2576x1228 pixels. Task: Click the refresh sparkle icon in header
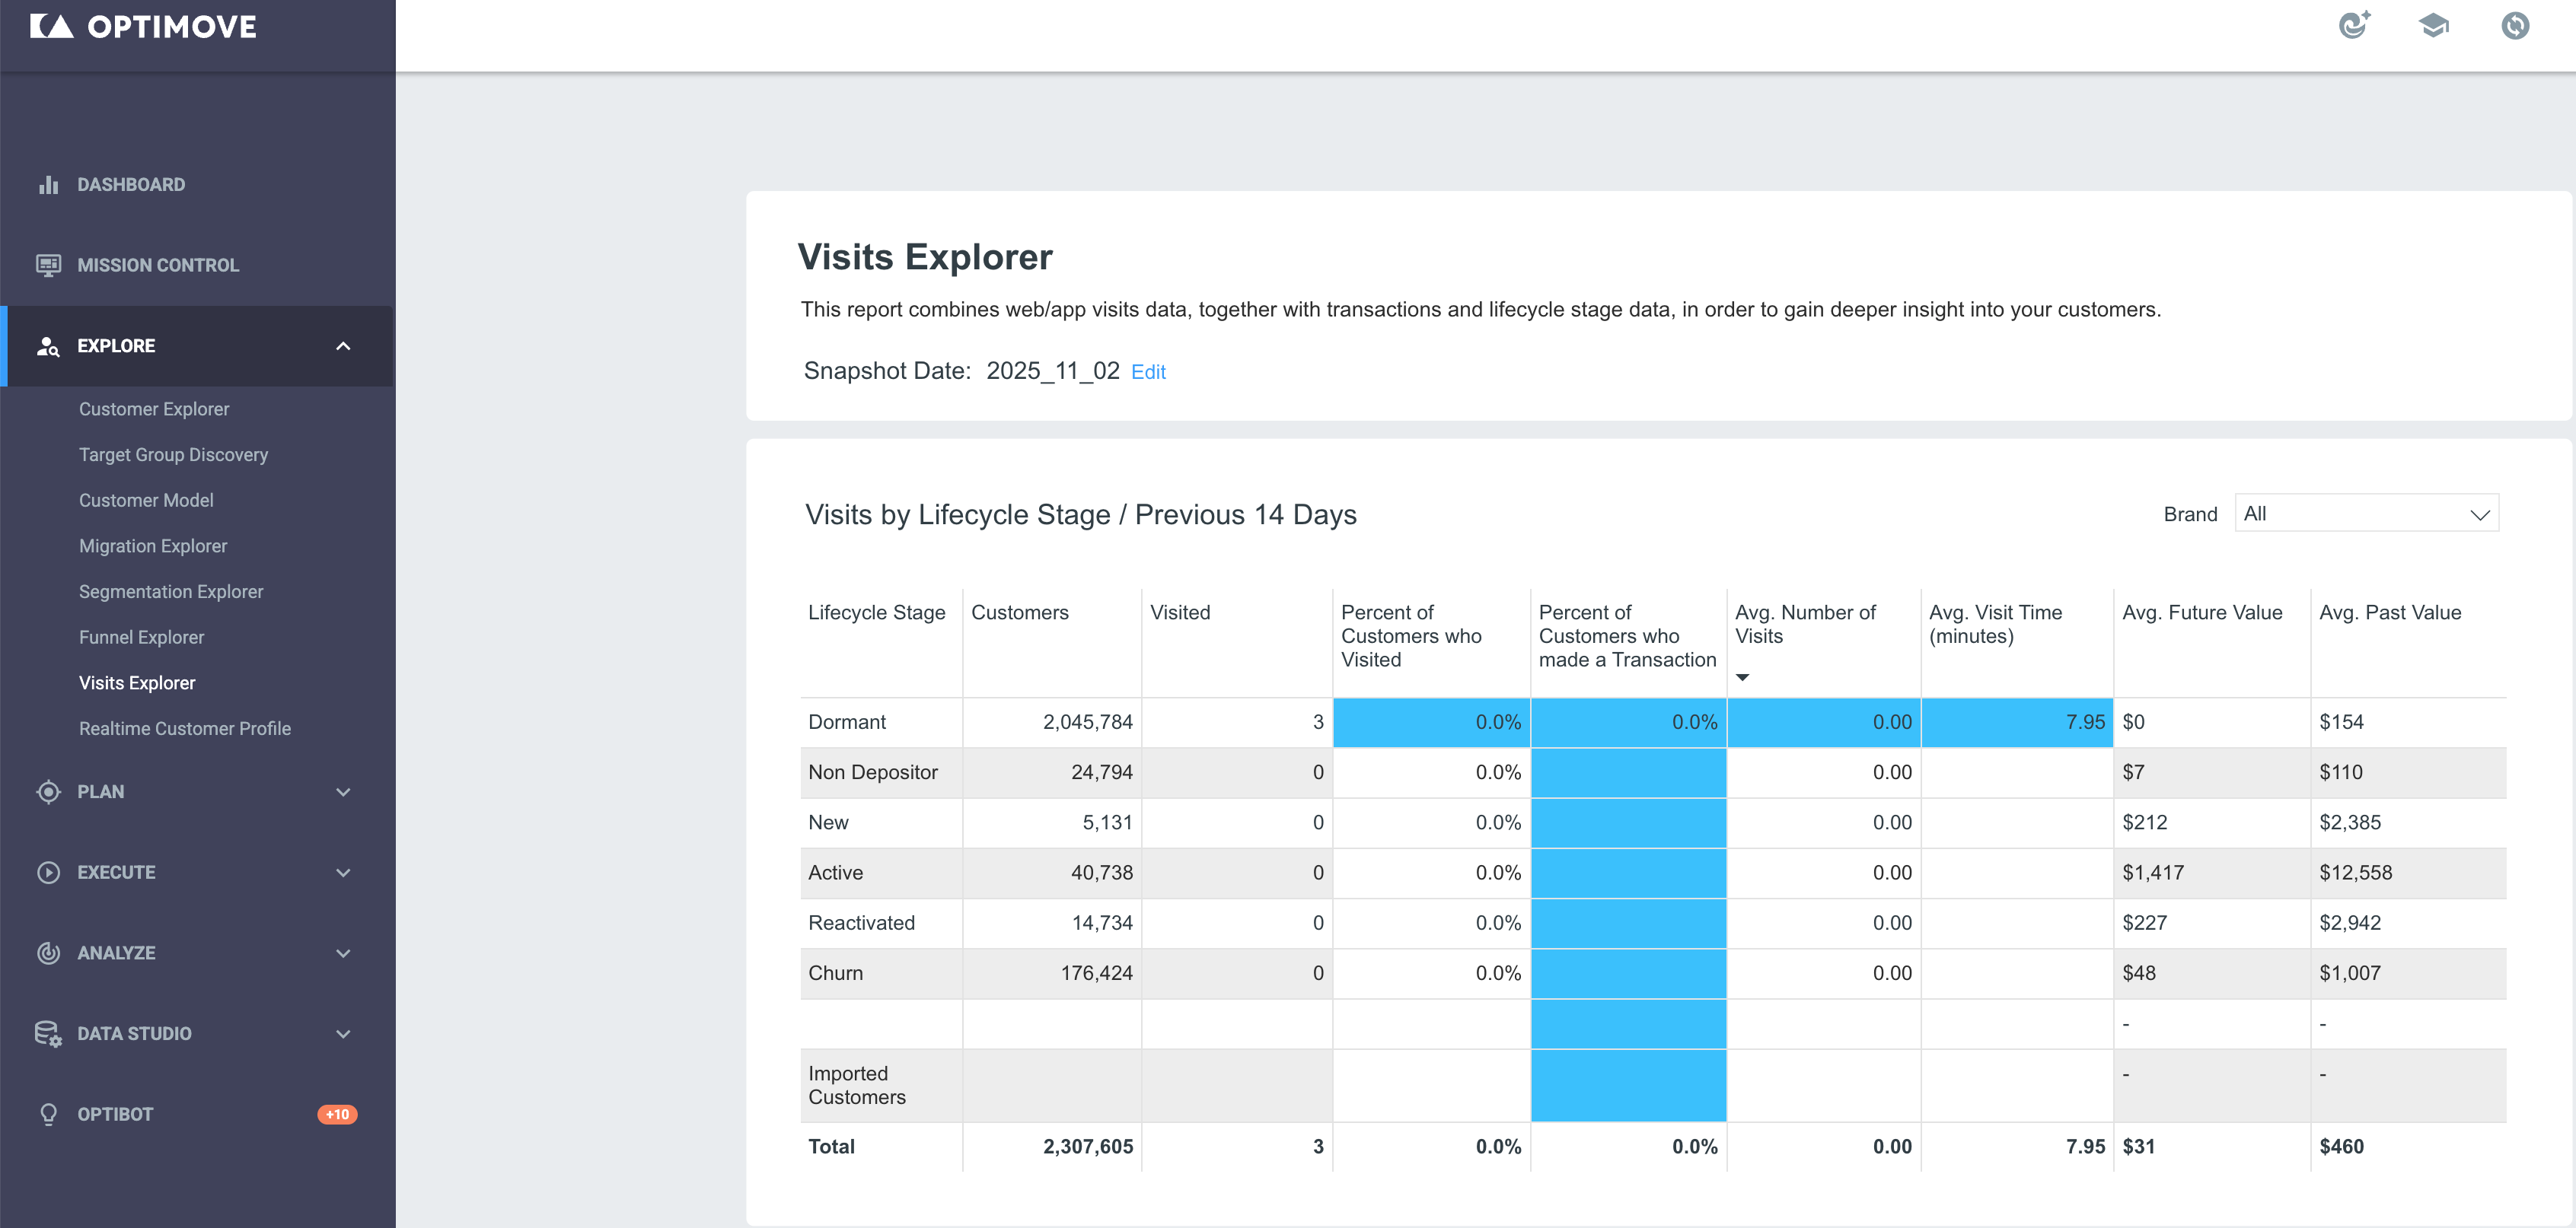[2355, 25]
